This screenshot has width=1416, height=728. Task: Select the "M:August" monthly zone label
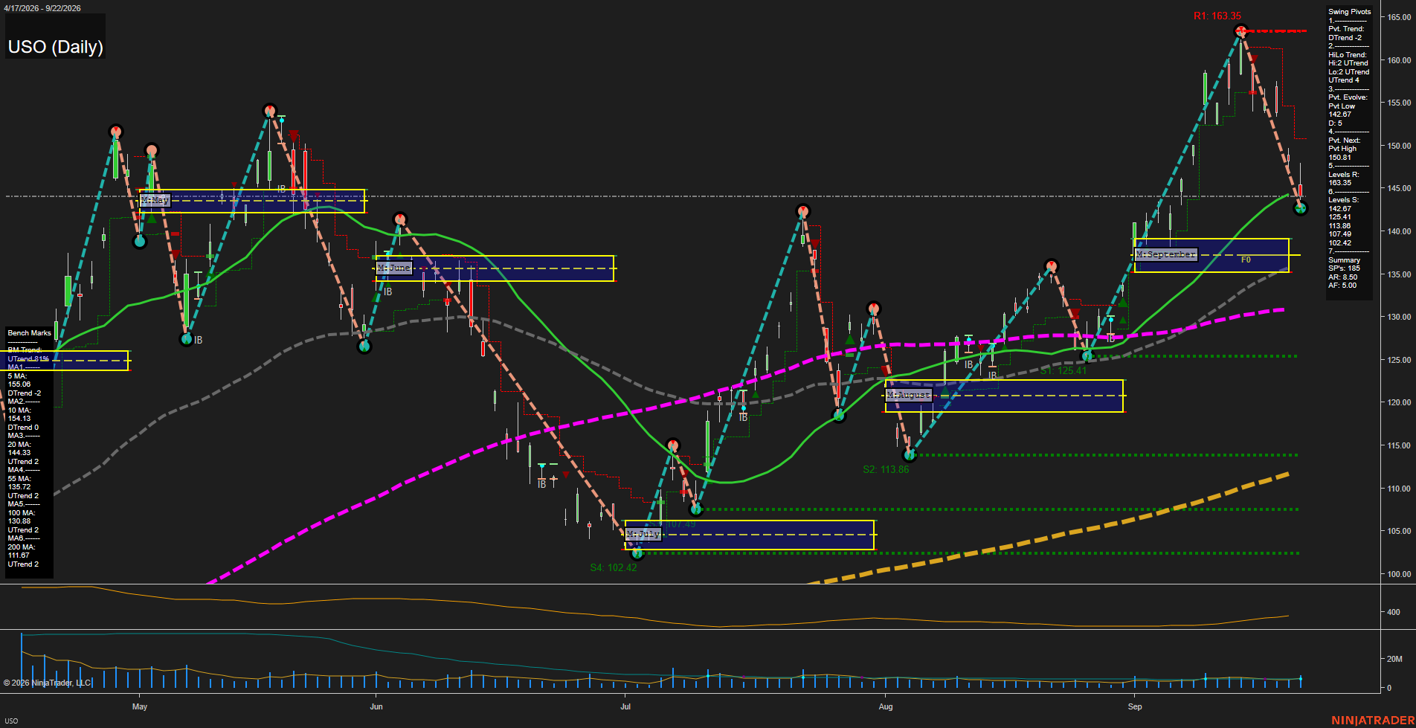coord(908,395)
